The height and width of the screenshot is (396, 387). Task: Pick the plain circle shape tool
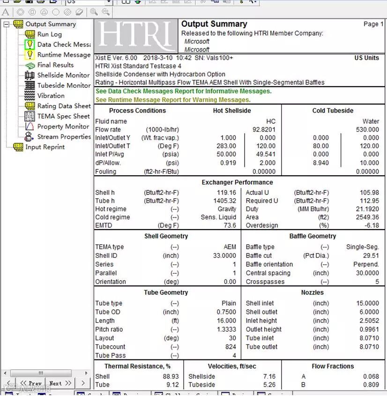(56, 12)
